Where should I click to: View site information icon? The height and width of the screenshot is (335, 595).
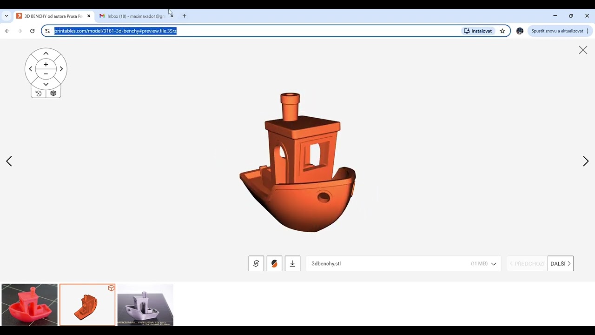pyautogui.click(x=47, y=31)
